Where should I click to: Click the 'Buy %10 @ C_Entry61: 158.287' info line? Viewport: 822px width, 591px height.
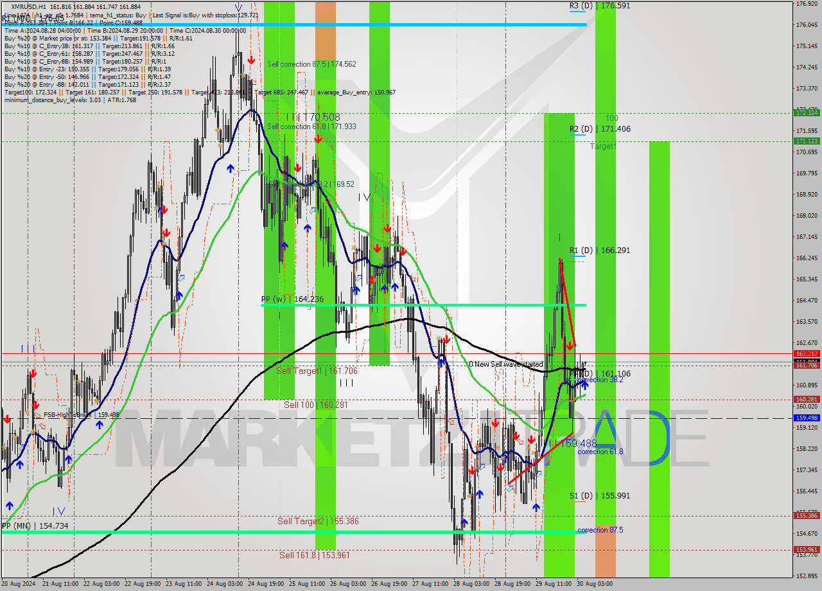point(89,54)
